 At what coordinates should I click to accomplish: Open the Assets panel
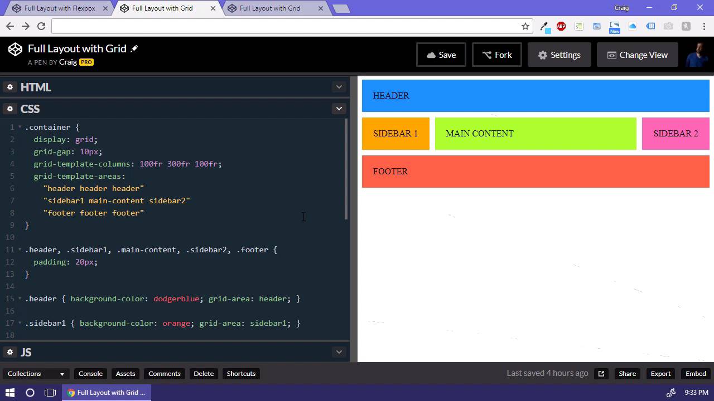tap(126, 374)
